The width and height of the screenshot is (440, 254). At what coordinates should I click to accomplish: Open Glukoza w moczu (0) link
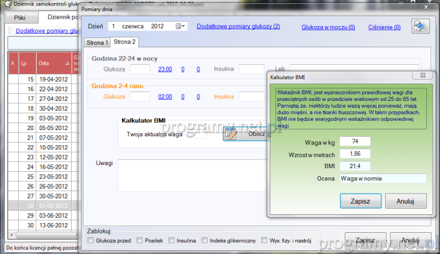point(328,27)
